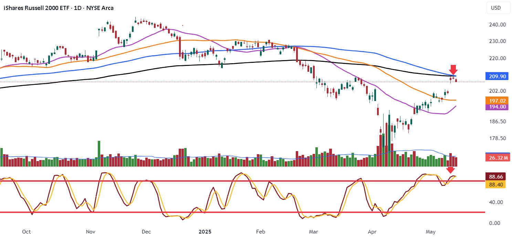The width and height of the screenshot is (512, 238).
Task: Click the red arrow marker above price candles
Action: coord(453,70)
